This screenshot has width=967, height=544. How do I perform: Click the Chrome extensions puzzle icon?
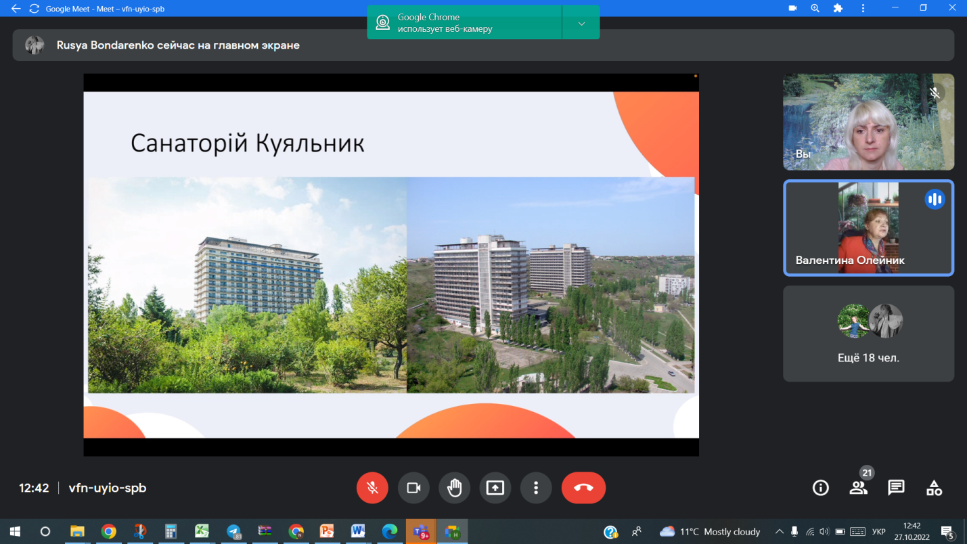click(x=838, y=8)
